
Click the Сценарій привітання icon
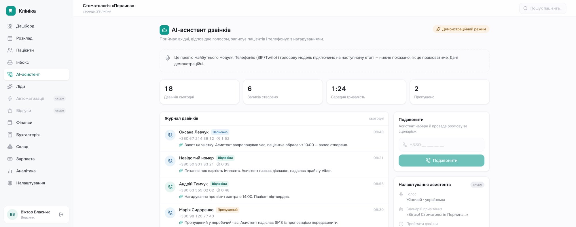click(401, 209)
